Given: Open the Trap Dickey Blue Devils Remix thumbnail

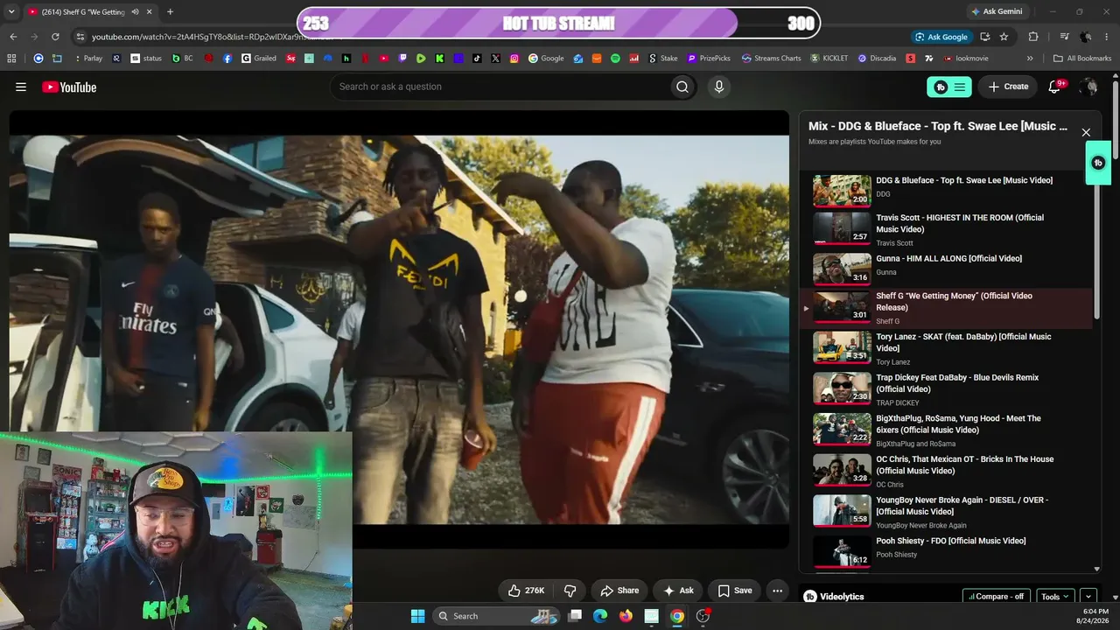Looking at the screenshot, I should [842, 388].
